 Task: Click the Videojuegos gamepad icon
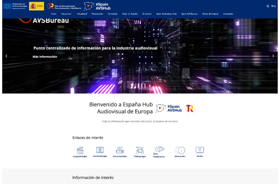point(140,150)
